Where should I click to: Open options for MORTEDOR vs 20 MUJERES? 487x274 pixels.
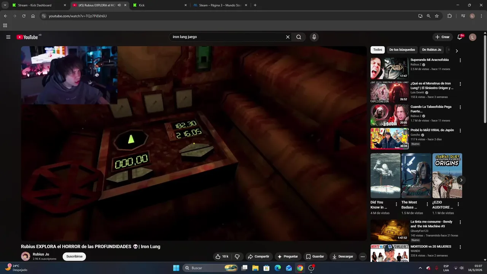coord(460,247)
